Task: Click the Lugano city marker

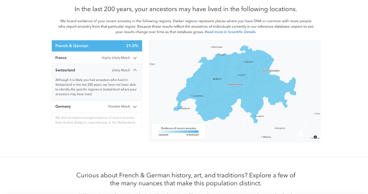Action: [255, 116]
